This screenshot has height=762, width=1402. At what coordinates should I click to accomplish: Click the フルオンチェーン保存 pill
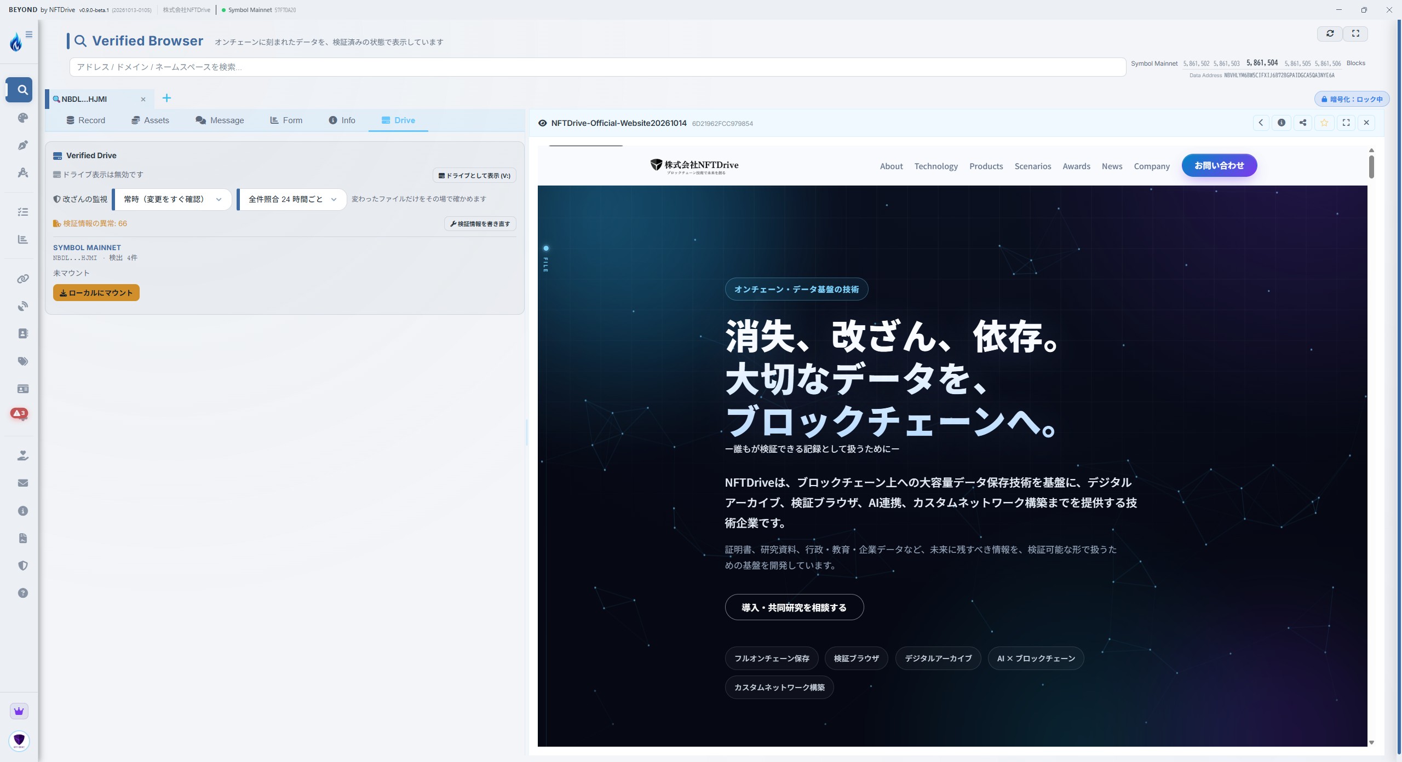tap(772, 658)
